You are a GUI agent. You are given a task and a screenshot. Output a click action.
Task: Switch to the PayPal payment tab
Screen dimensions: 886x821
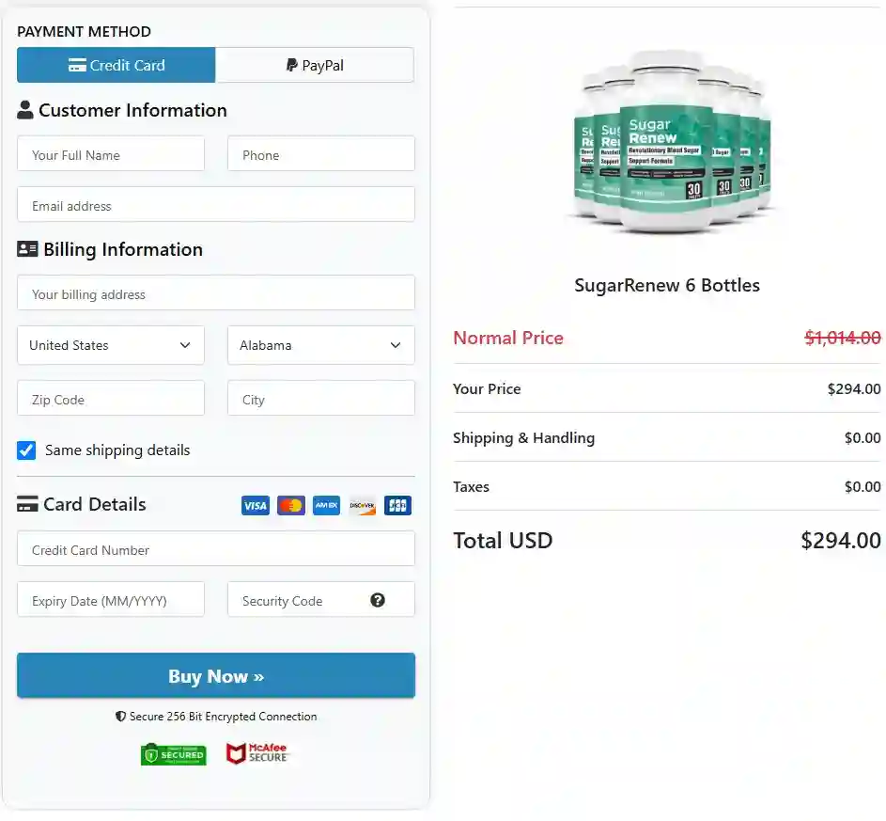tap(315, 64)
